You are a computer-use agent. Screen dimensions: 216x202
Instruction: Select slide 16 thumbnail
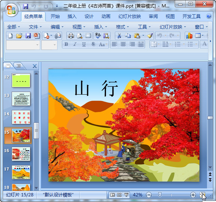(21, 154)
